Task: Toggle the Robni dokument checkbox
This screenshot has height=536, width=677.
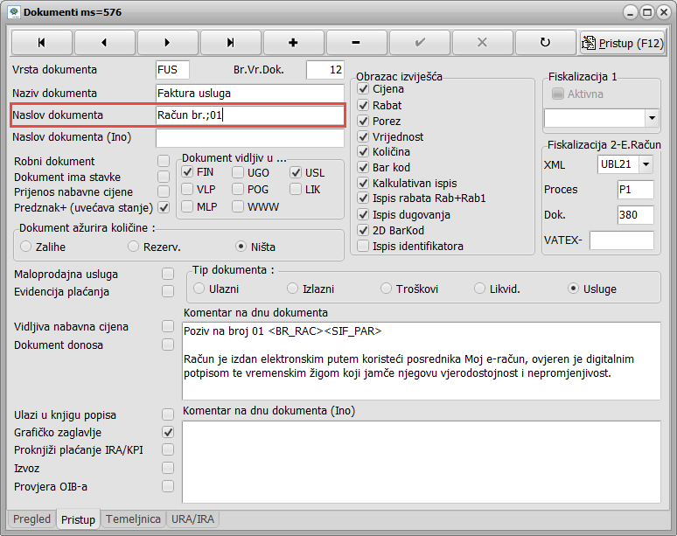Action: coord(163,161)
